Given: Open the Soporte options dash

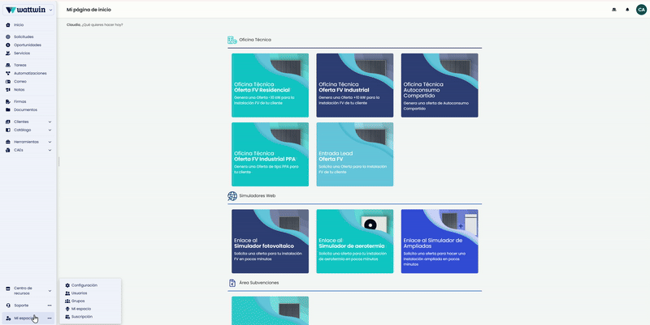Looking at the screenshot, I should pyautogui.click(x=50, y=306).
